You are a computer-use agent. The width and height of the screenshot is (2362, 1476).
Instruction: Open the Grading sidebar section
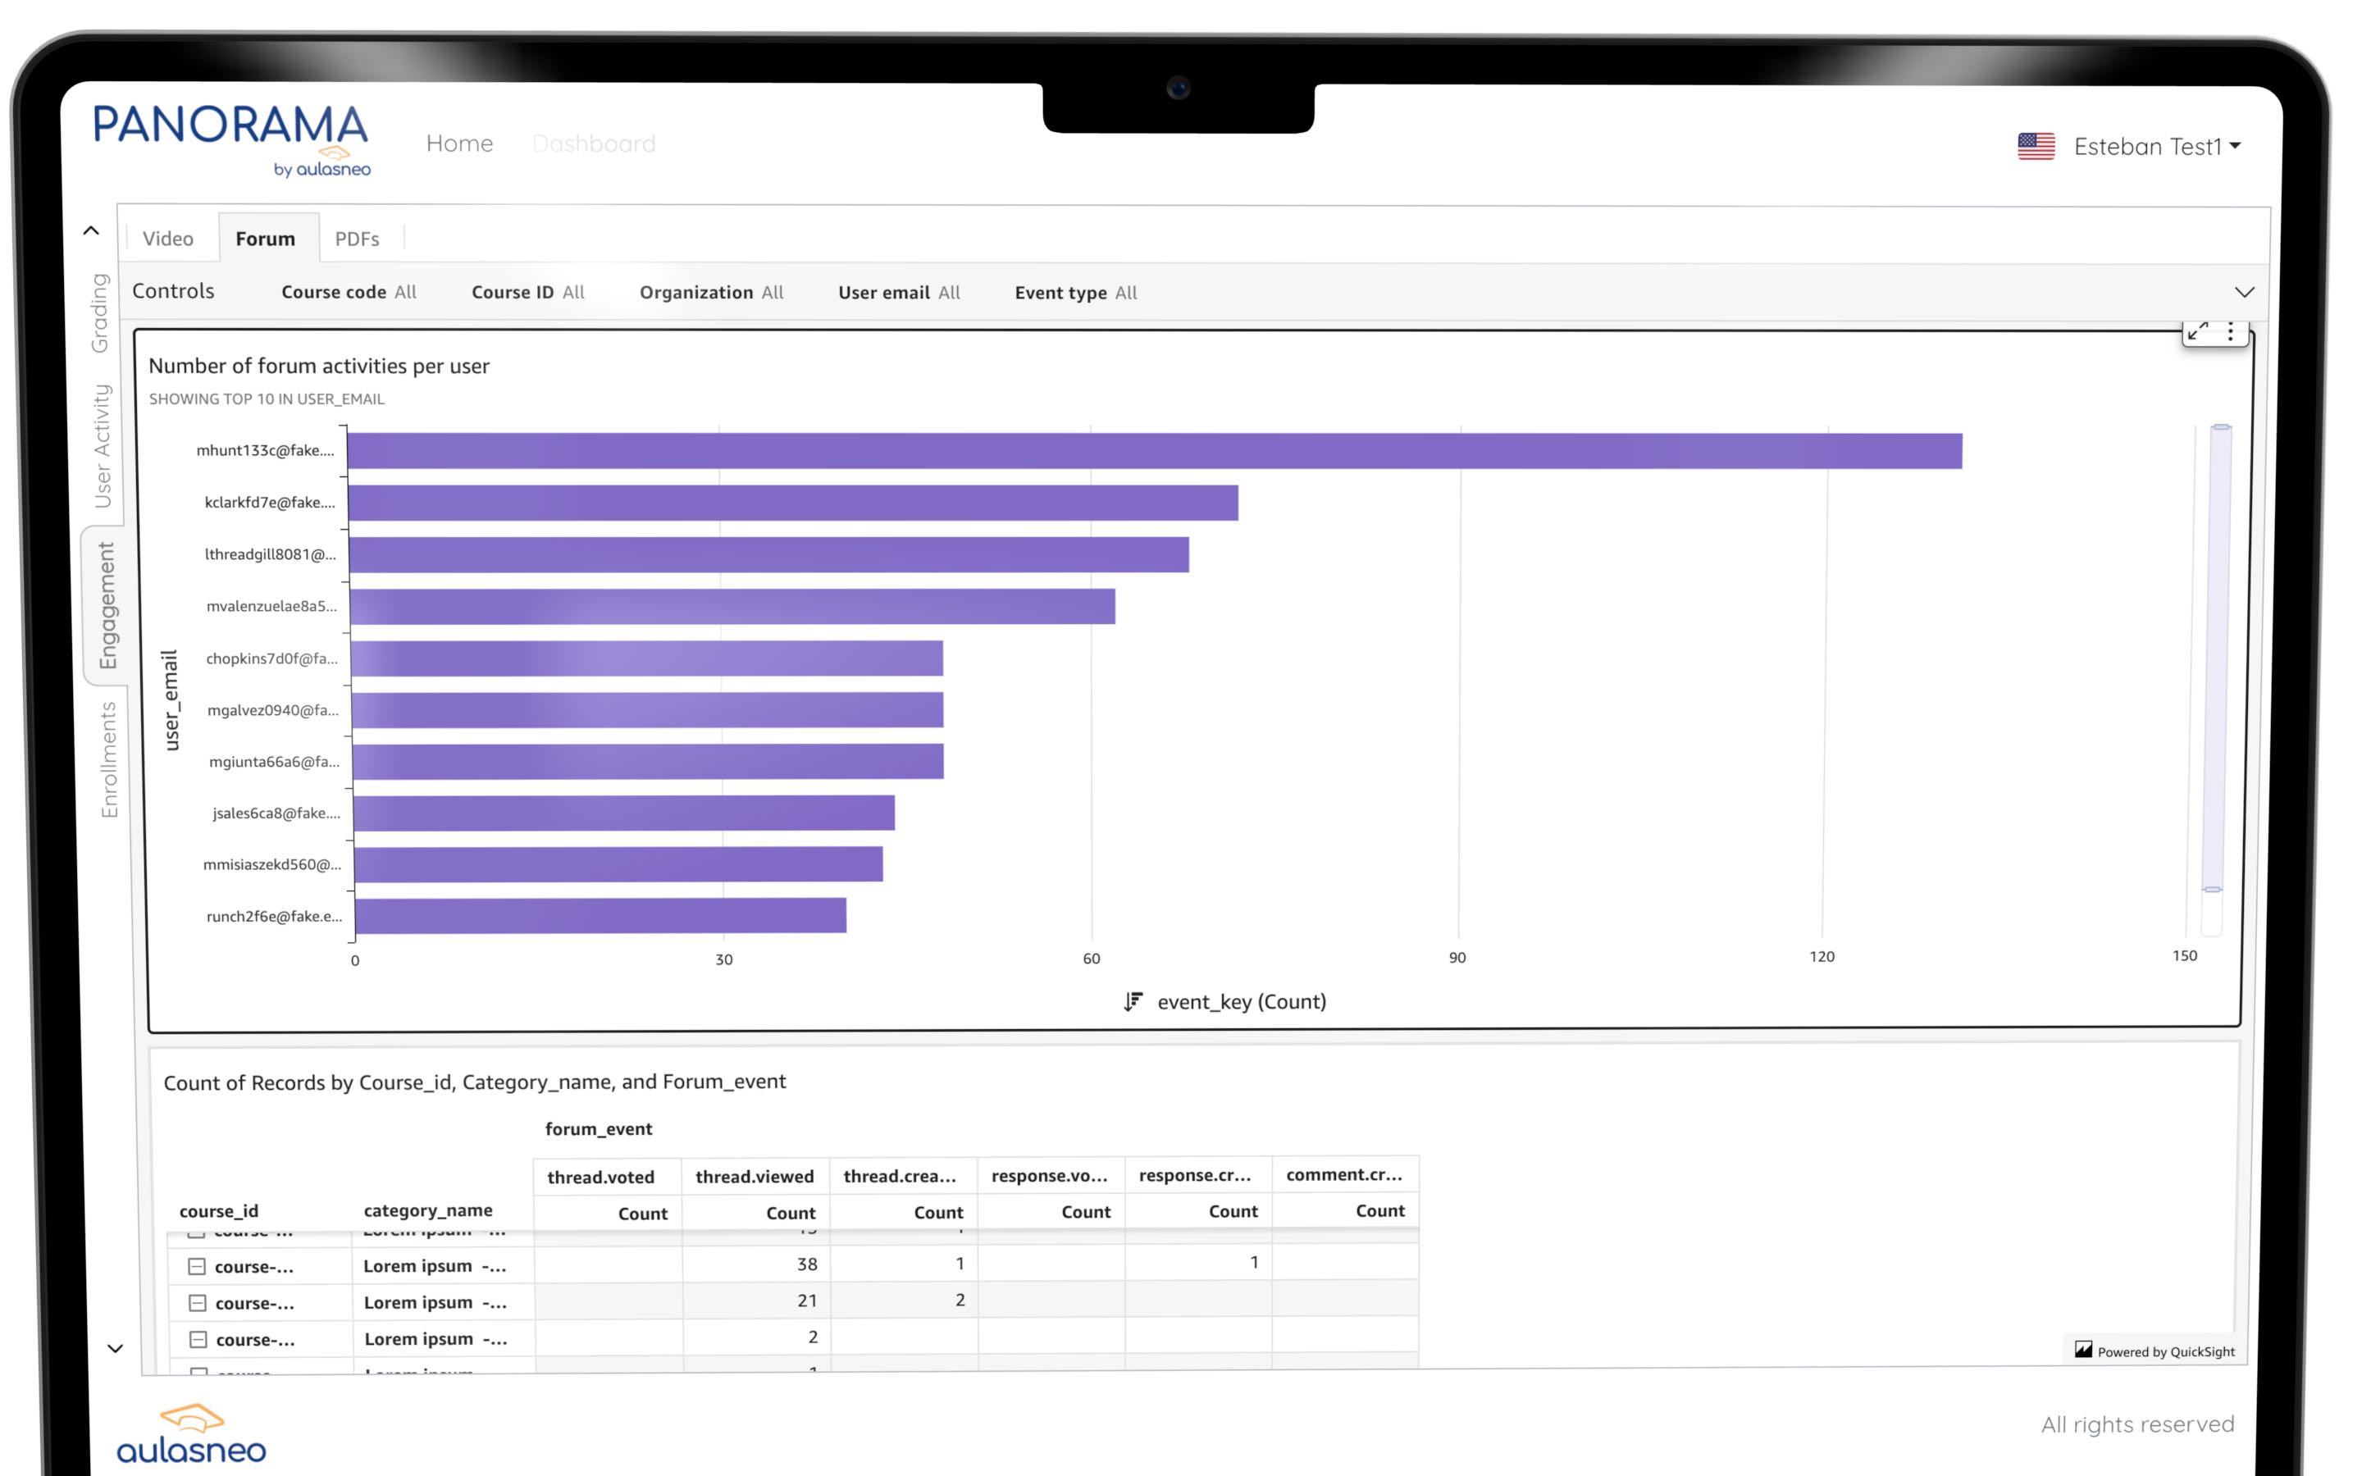[99, 312]
